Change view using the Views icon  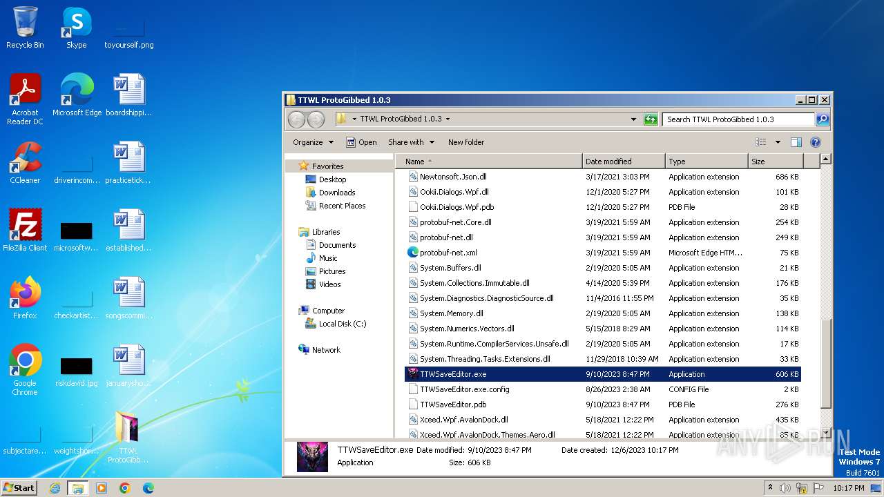760,142
